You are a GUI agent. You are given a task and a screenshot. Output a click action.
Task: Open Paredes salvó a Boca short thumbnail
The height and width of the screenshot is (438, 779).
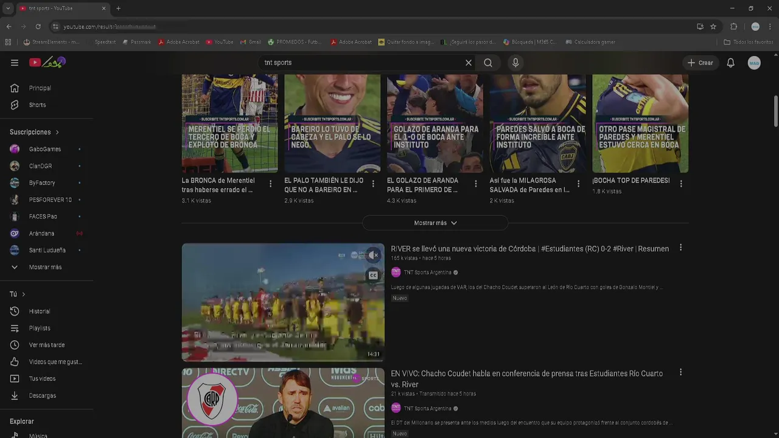[x=537, y=123]
